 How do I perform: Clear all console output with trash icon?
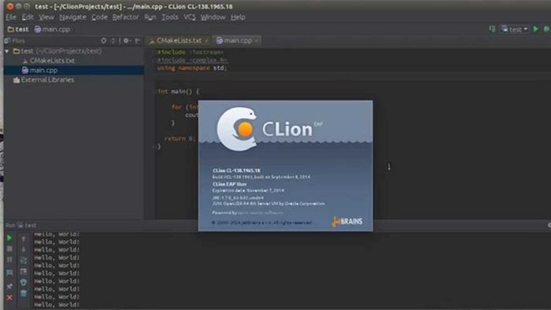24,293
